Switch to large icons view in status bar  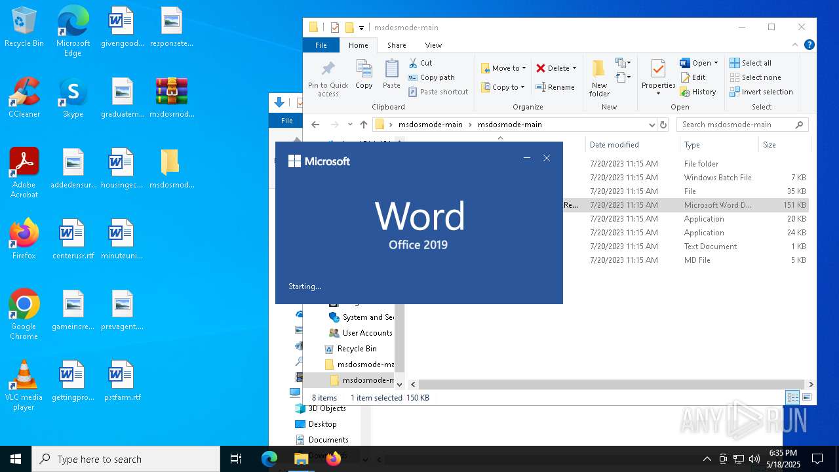tap(807, 397)
